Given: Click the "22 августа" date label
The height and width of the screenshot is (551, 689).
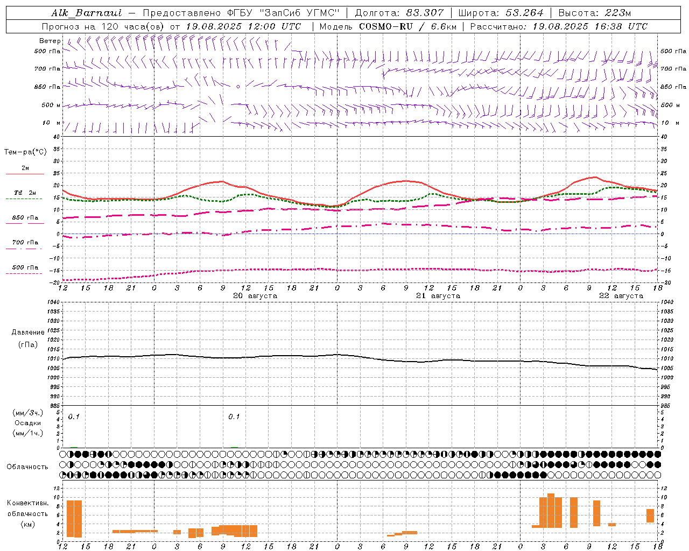Looking at the screenshot, I should (x=621, y=296).
